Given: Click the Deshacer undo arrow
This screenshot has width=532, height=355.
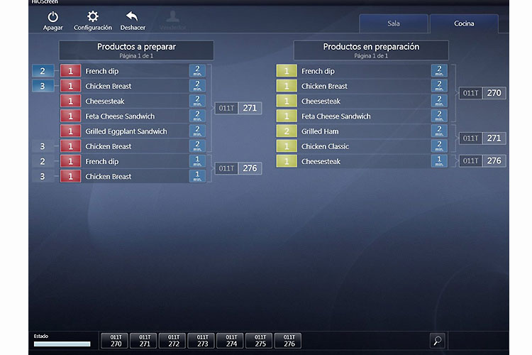Looking at the screenshot, I should coord(133,17).
